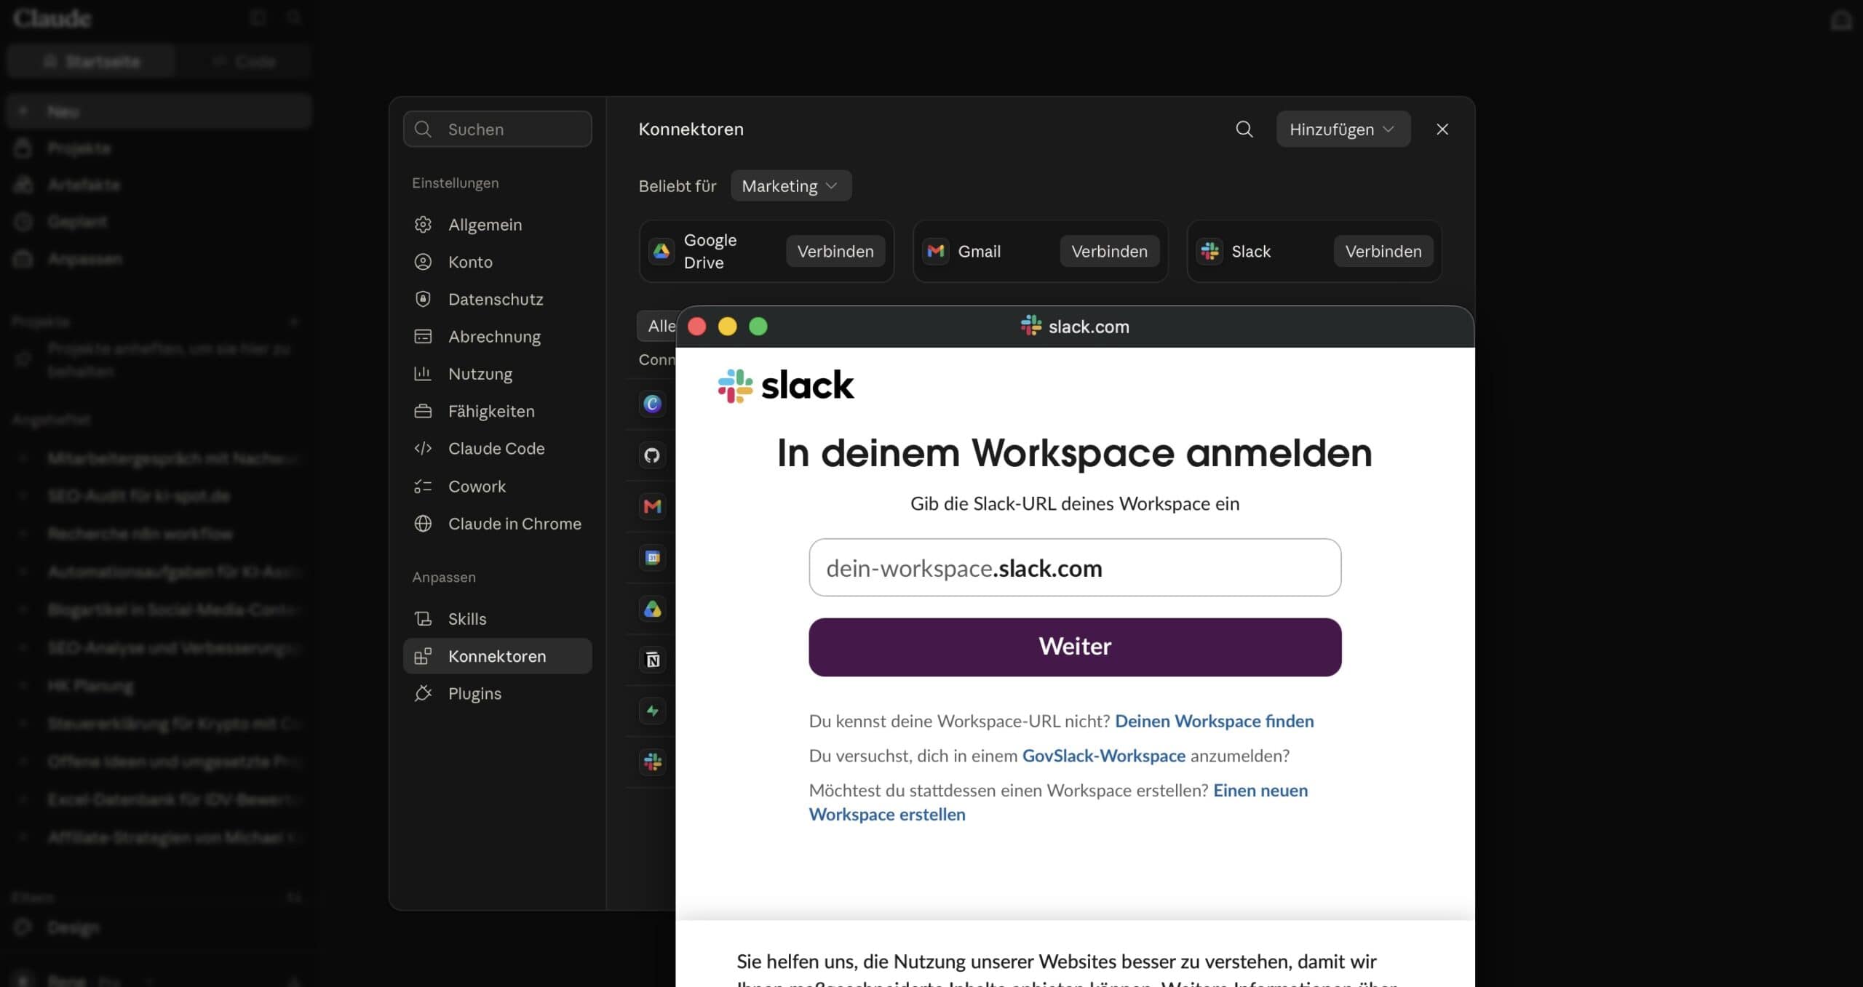The image size is (1863, 987).
Task: Open Deinen Workspace finden link
Action: (1214, 722)
